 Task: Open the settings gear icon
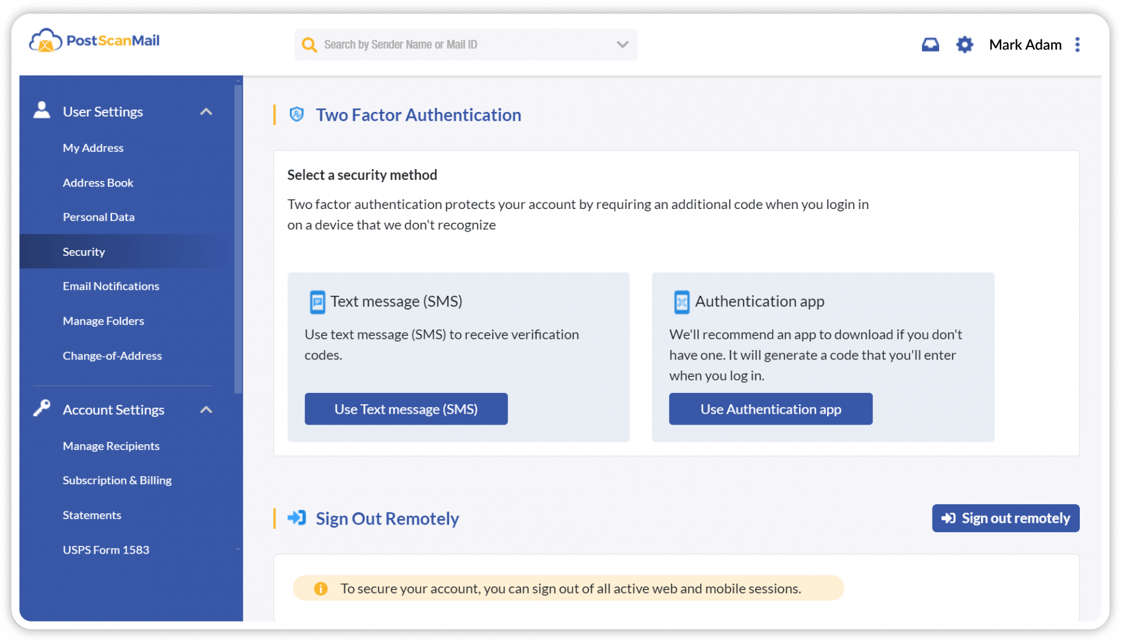click(964, 44)
